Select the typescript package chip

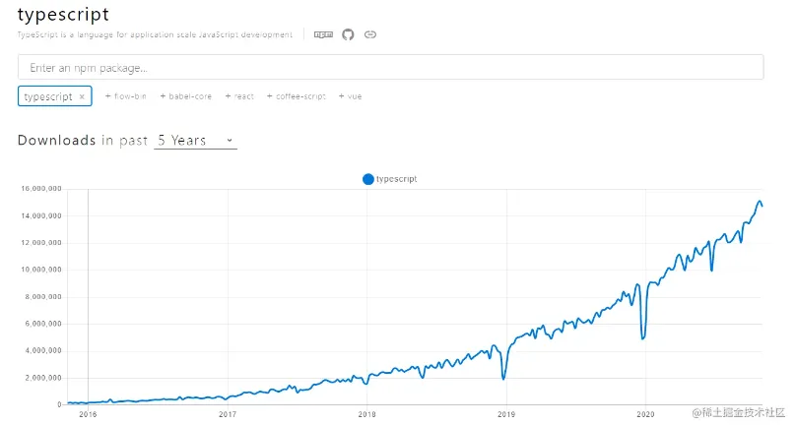(48, 96)
